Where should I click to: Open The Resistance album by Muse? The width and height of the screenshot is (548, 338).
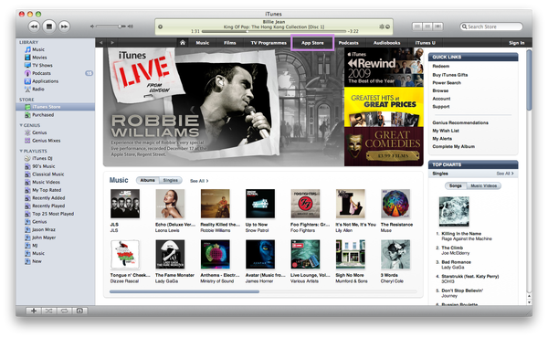[x=395, y=204]
